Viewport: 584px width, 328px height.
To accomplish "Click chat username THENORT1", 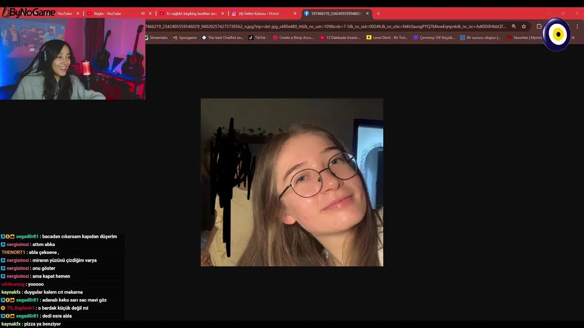I will pyautogui.click(x=13, y=252).
